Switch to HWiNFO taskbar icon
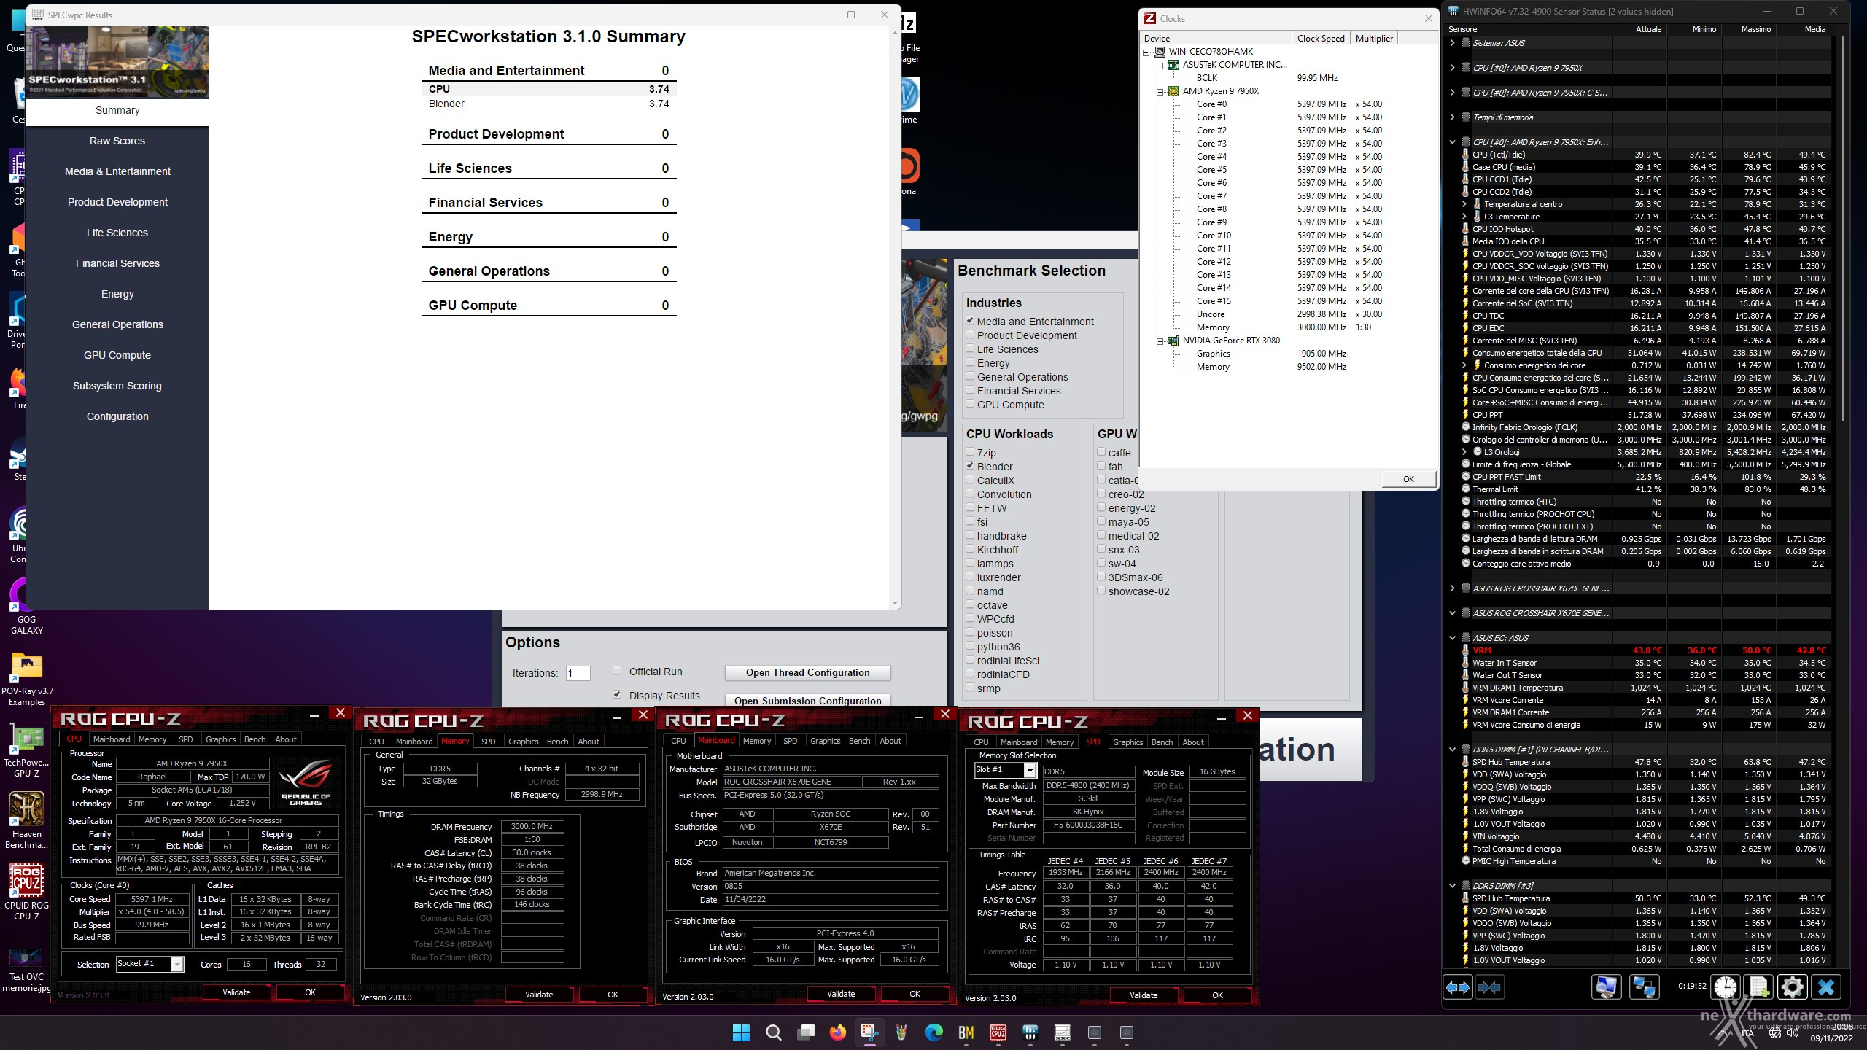 coord(1030,1032)
